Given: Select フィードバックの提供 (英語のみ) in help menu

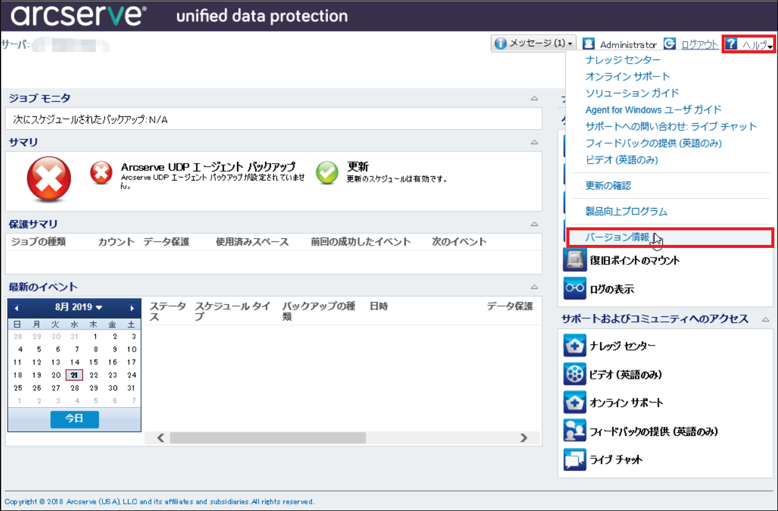Looking at the screenshot, I should pyautogui.click(x=653, y=143).
